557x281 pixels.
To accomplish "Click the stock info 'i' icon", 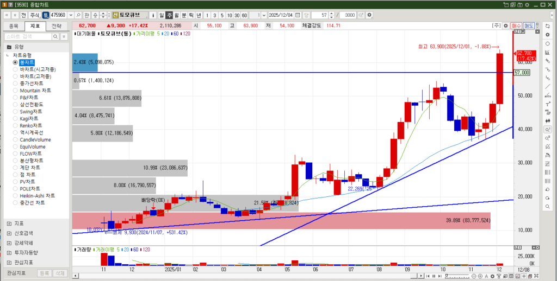I will click(153, 15).
